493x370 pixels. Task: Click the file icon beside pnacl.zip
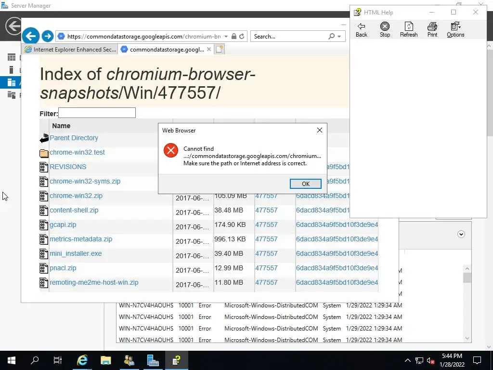(x=44, y=268)
